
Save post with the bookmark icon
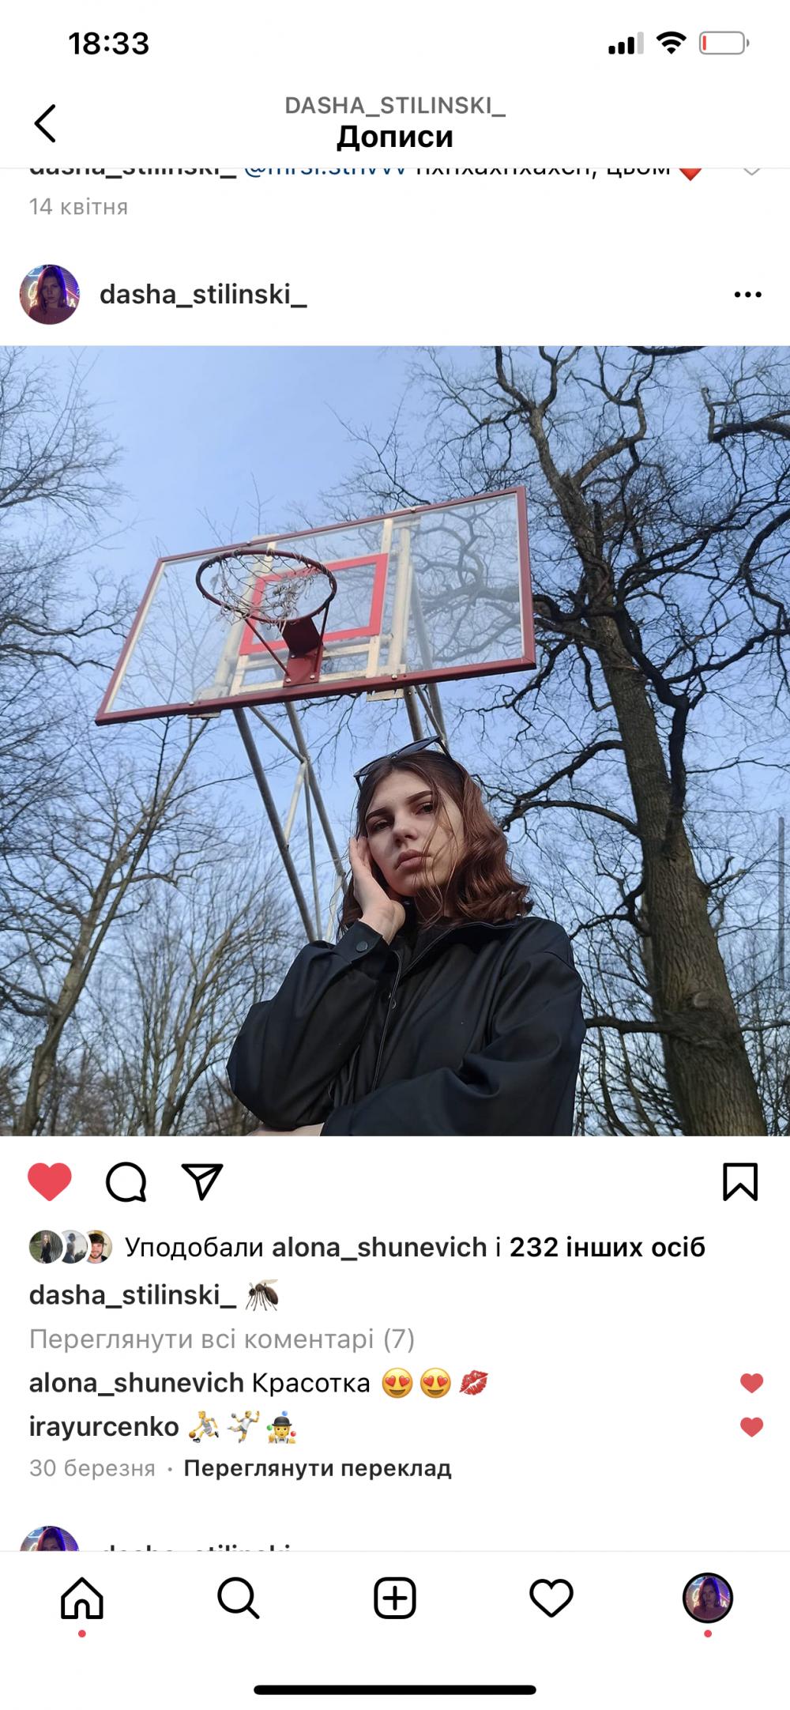click(740, 1182)
